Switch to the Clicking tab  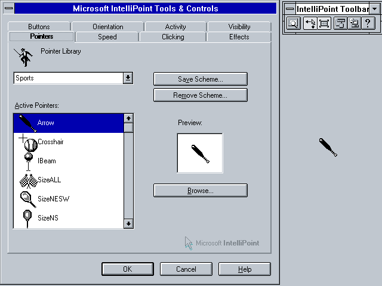point(173,37)
